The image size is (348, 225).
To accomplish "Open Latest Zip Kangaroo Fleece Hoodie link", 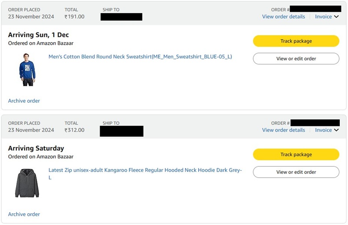I will click(145, 170).
